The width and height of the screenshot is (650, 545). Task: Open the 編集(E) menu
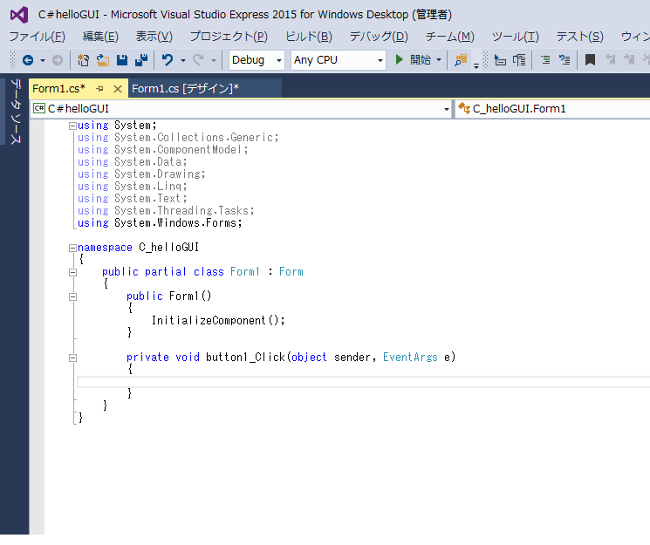pos(100,37)
